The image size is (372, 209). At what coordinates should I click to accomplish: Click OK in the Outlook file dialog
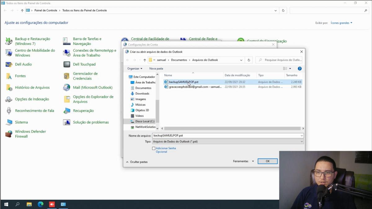pos(268,161)
